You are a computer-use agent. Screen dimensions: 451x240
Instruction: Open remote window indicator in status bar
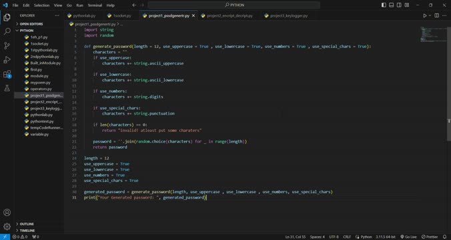click(x=5, y=237)
